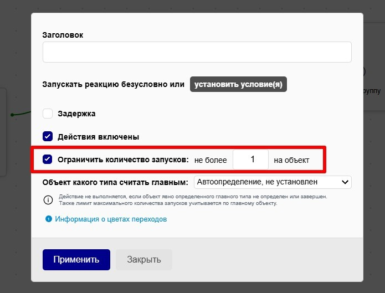Open the установить условие(я) button
385x293 pixels.
[x=238, y=84]
